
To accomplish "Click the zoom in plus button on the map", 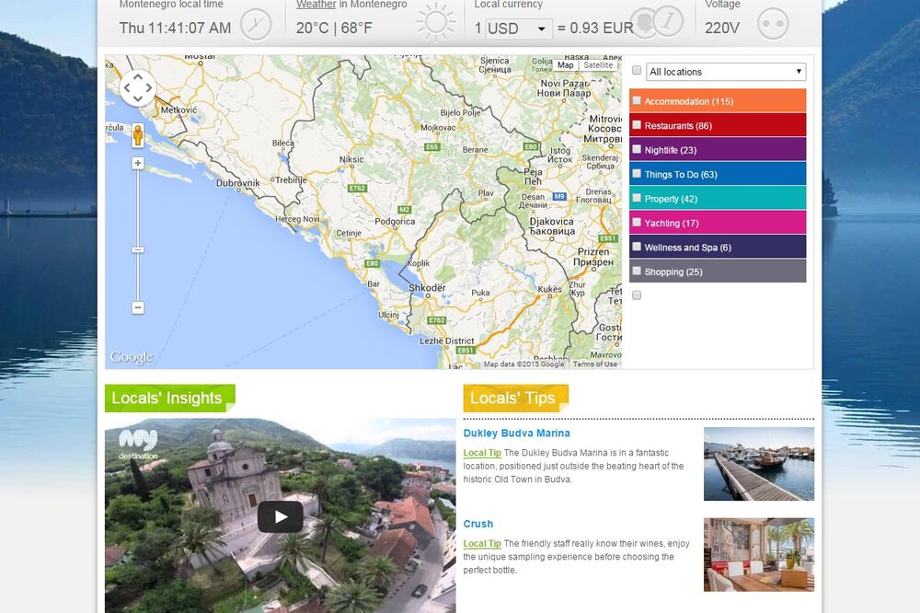I will pyautogui.click(x=137, y=163).
